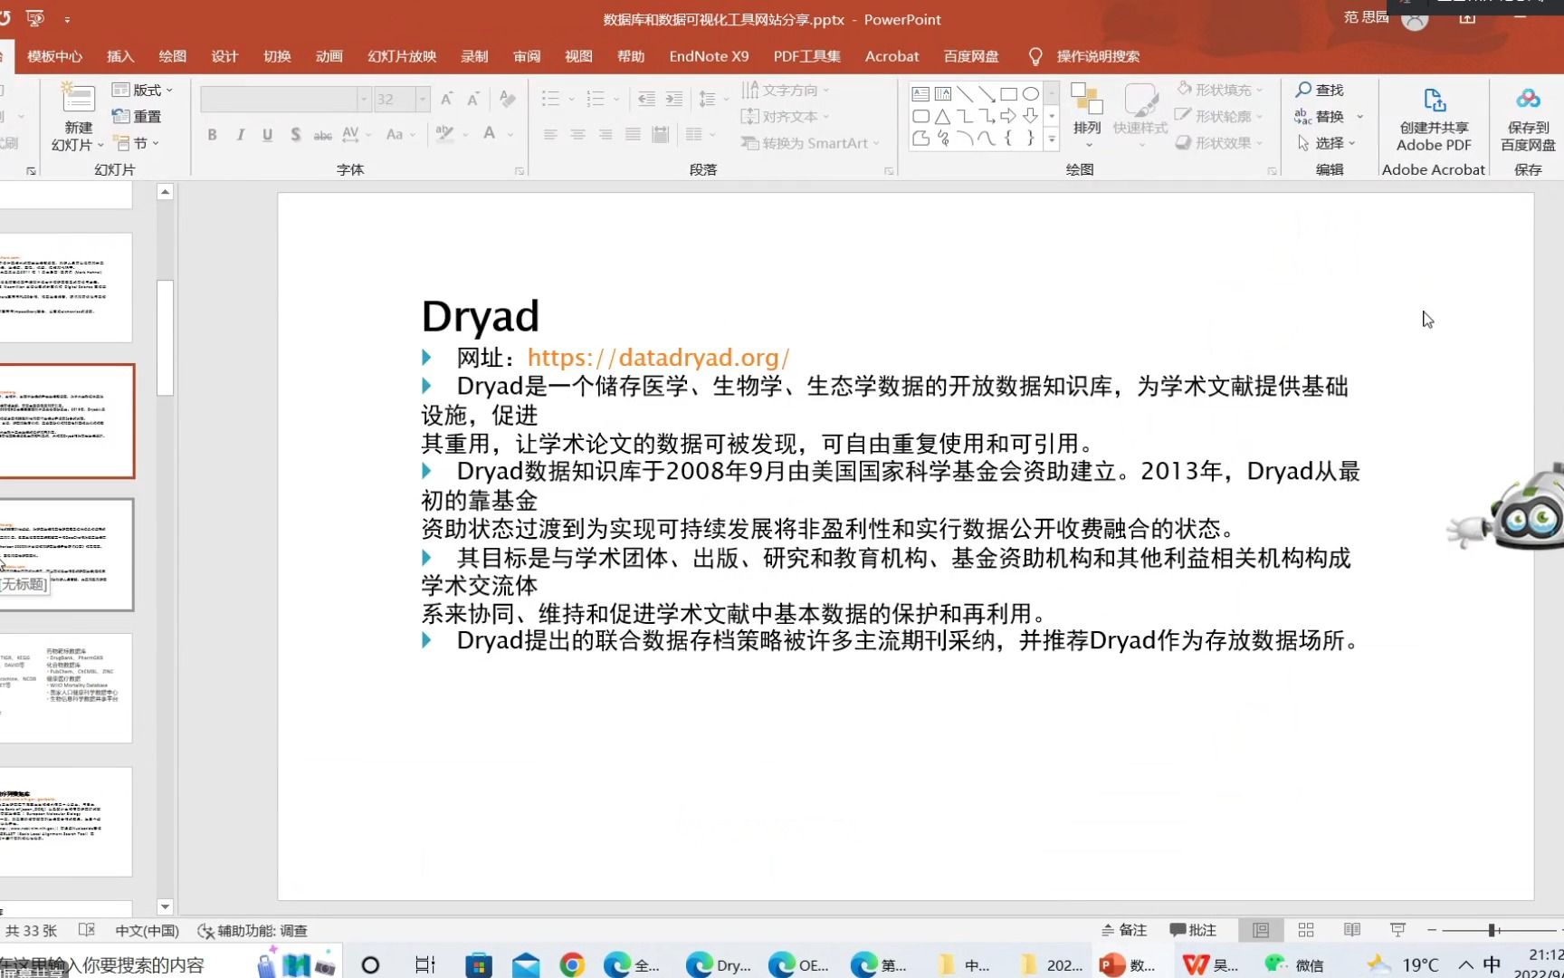Select the triangle shape in shapes gallery
Viewport: 1564px width, 978px height.
click(x=942, y=116)
